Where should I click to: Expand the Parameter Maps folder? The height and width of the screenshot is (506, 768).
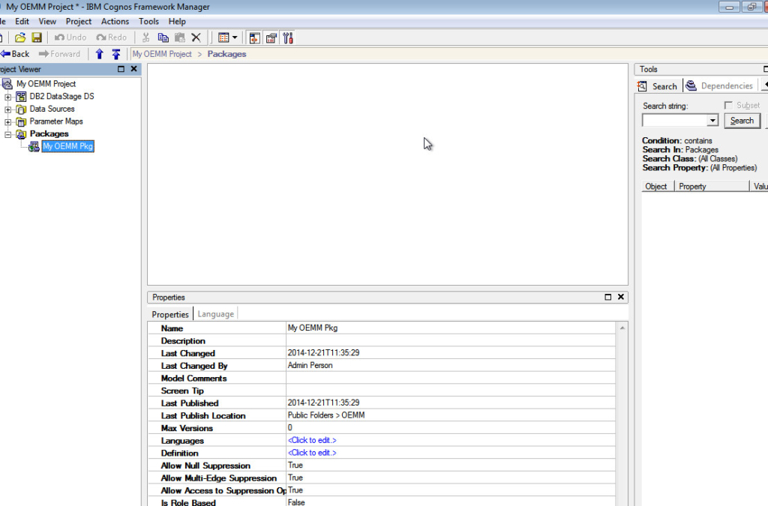tap(7, 122)
